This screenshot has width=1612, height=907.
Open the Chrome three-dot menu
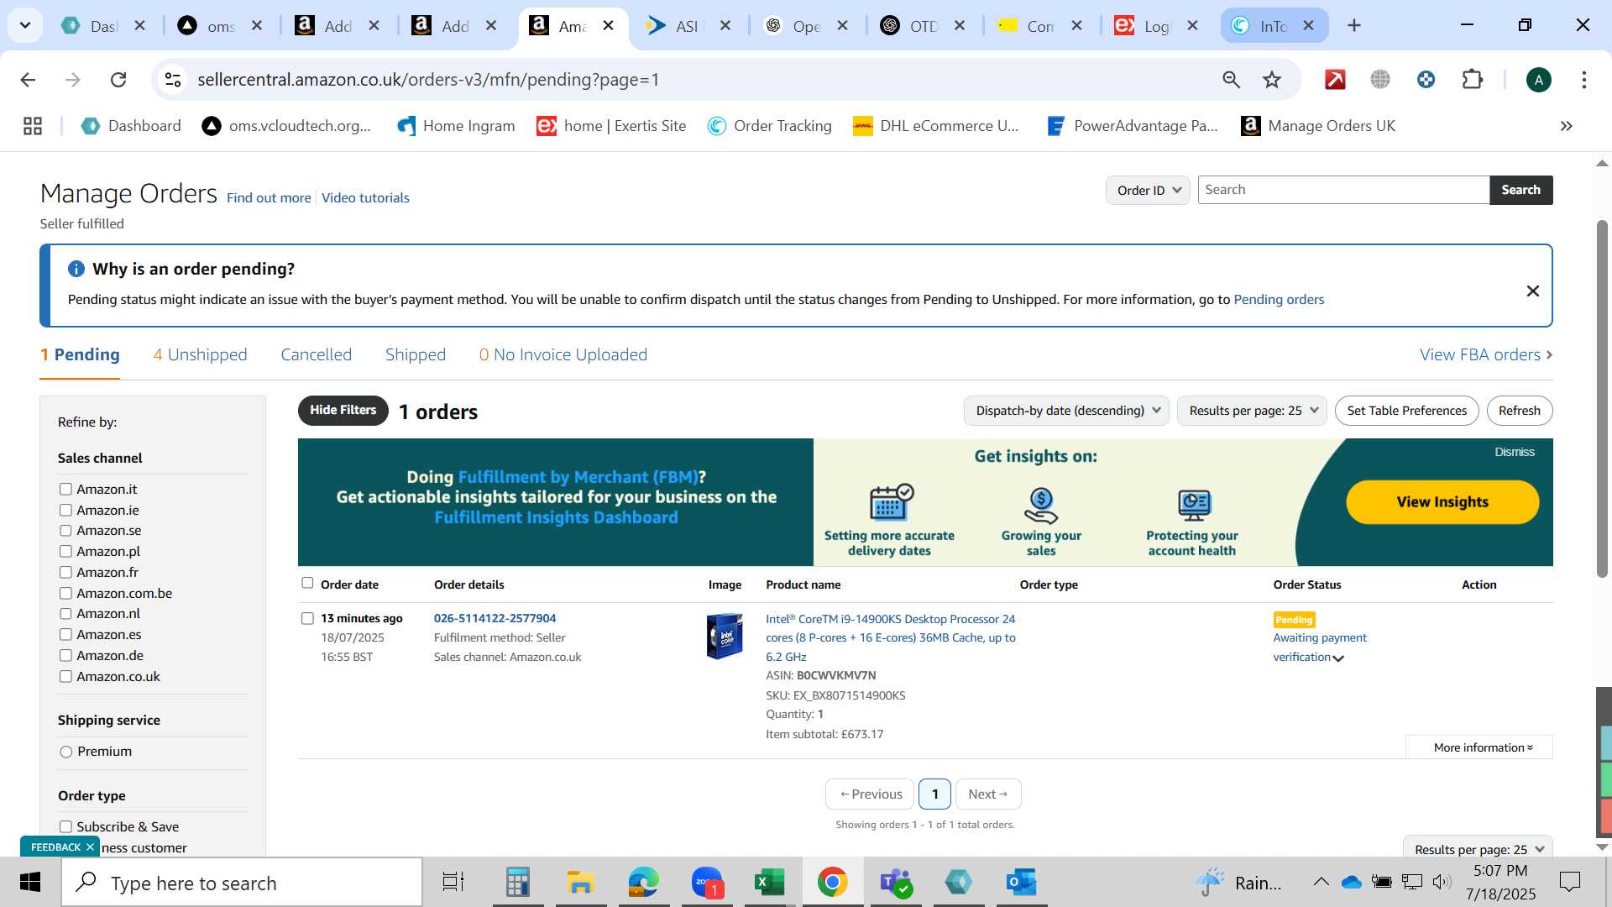pos(1583,80)
